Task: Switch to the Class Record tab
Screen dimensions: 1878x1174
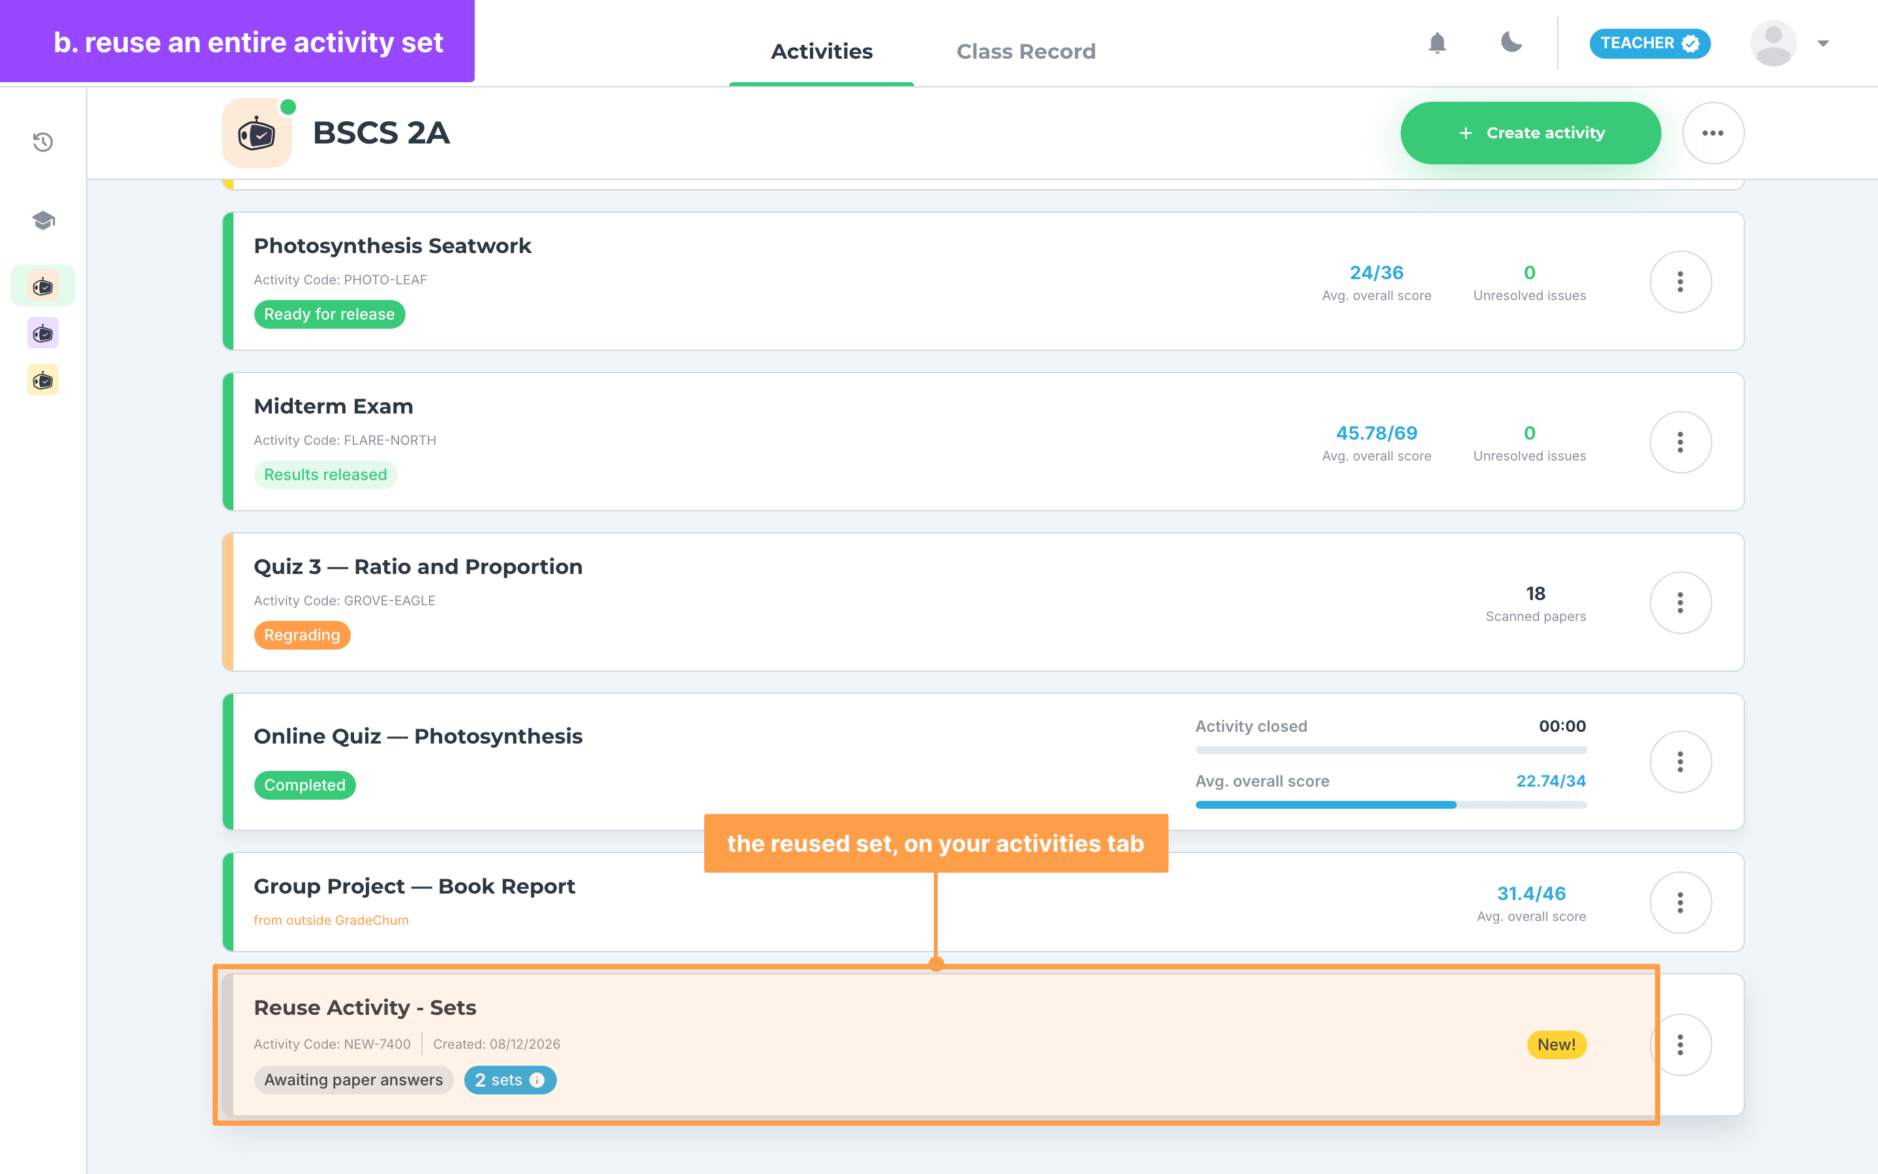Action: point(1026,52)
